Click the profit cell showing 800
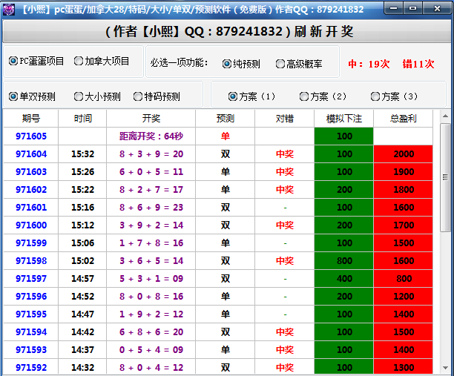The width and height of the screenshot is (454, 376). (404, 278)
